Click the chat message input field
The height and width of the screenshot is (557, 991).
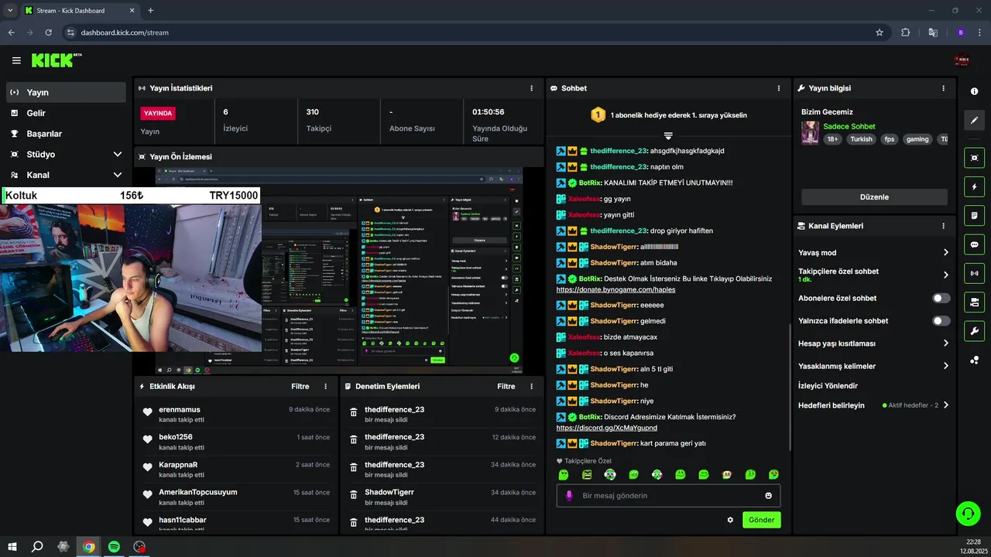[x=668, y=496]
